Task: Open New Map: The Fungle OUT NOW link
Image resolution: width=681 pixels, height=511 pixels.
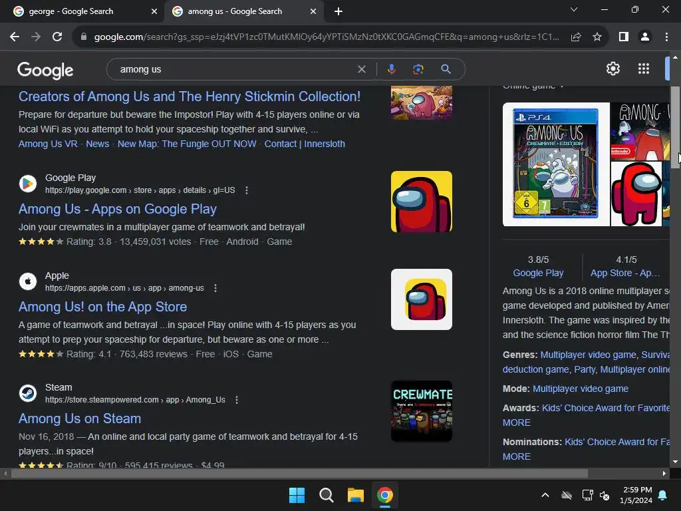Action: [x=187, y=144]
